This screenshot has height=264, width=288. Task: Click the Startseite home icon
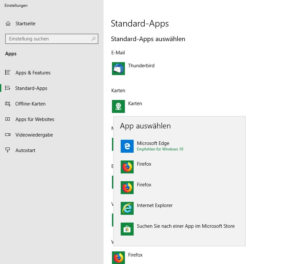8,24
